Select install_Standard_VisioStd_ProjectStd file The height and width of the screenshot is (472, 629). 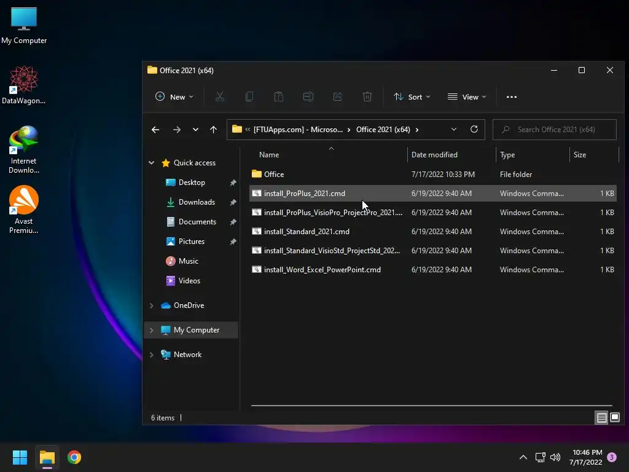coord(432,251)
